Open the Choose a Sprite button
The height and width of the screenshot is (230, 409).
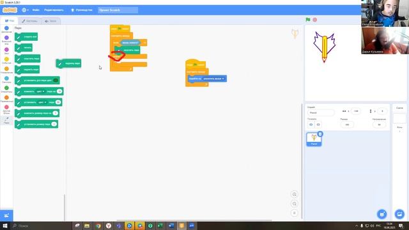point(382,214)
